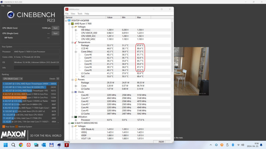Open the Windows Start menu

click(6, 145)
